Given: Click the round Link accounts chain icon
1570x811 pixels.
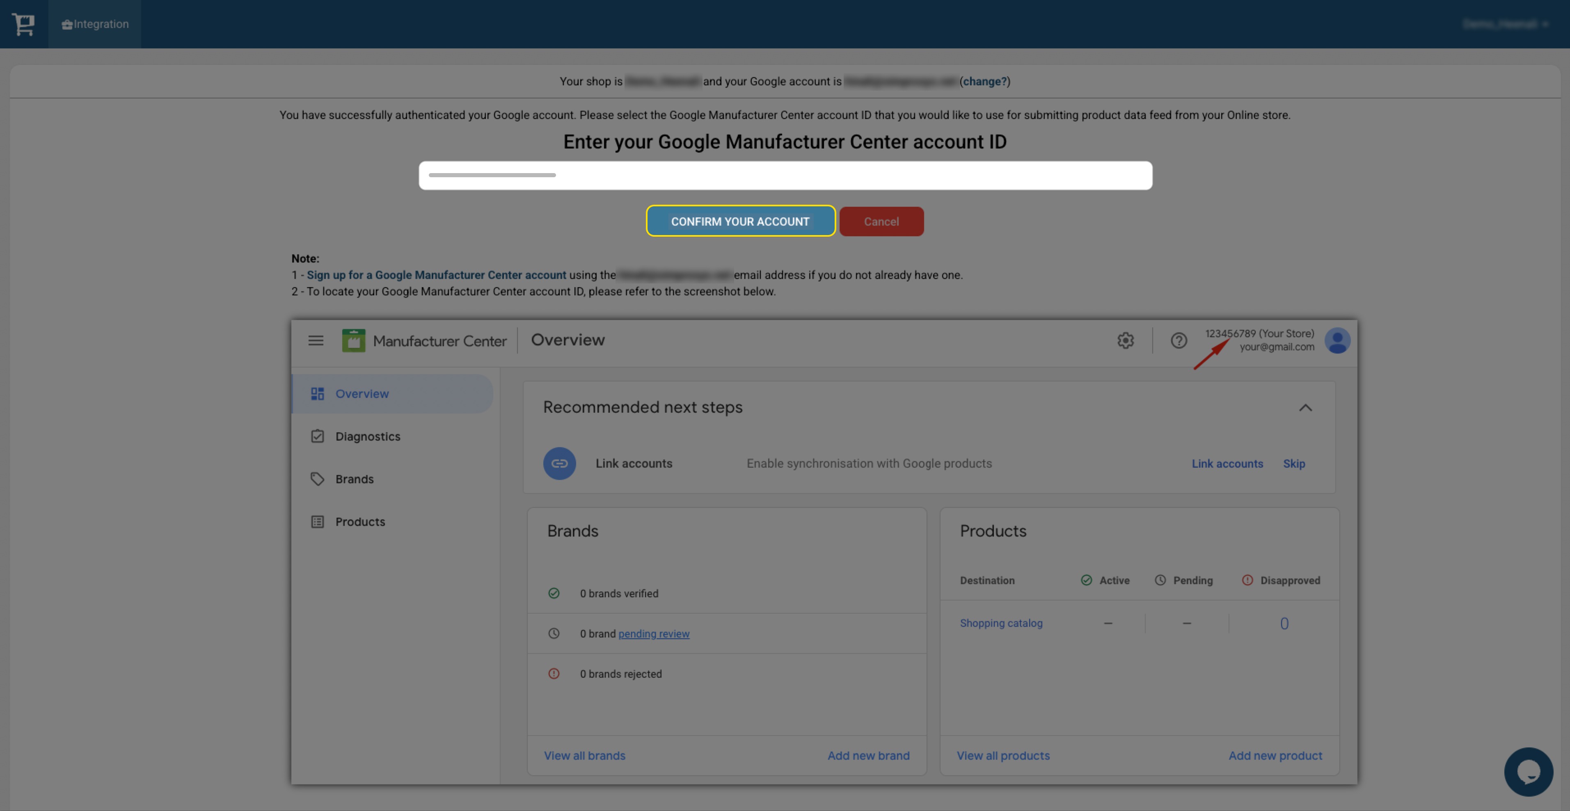Looking at the screenshot, I should [x=559, y=463].
